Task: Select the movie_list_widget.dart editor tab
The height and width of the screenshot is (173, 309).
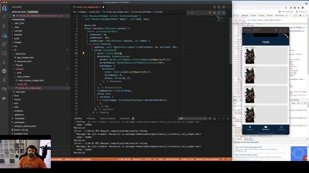Action: tap(88, 7)
